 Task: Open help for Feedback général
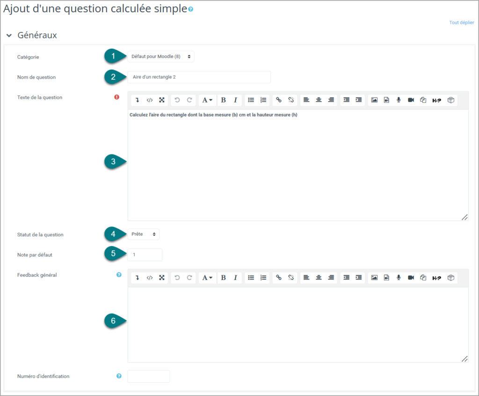119,275
